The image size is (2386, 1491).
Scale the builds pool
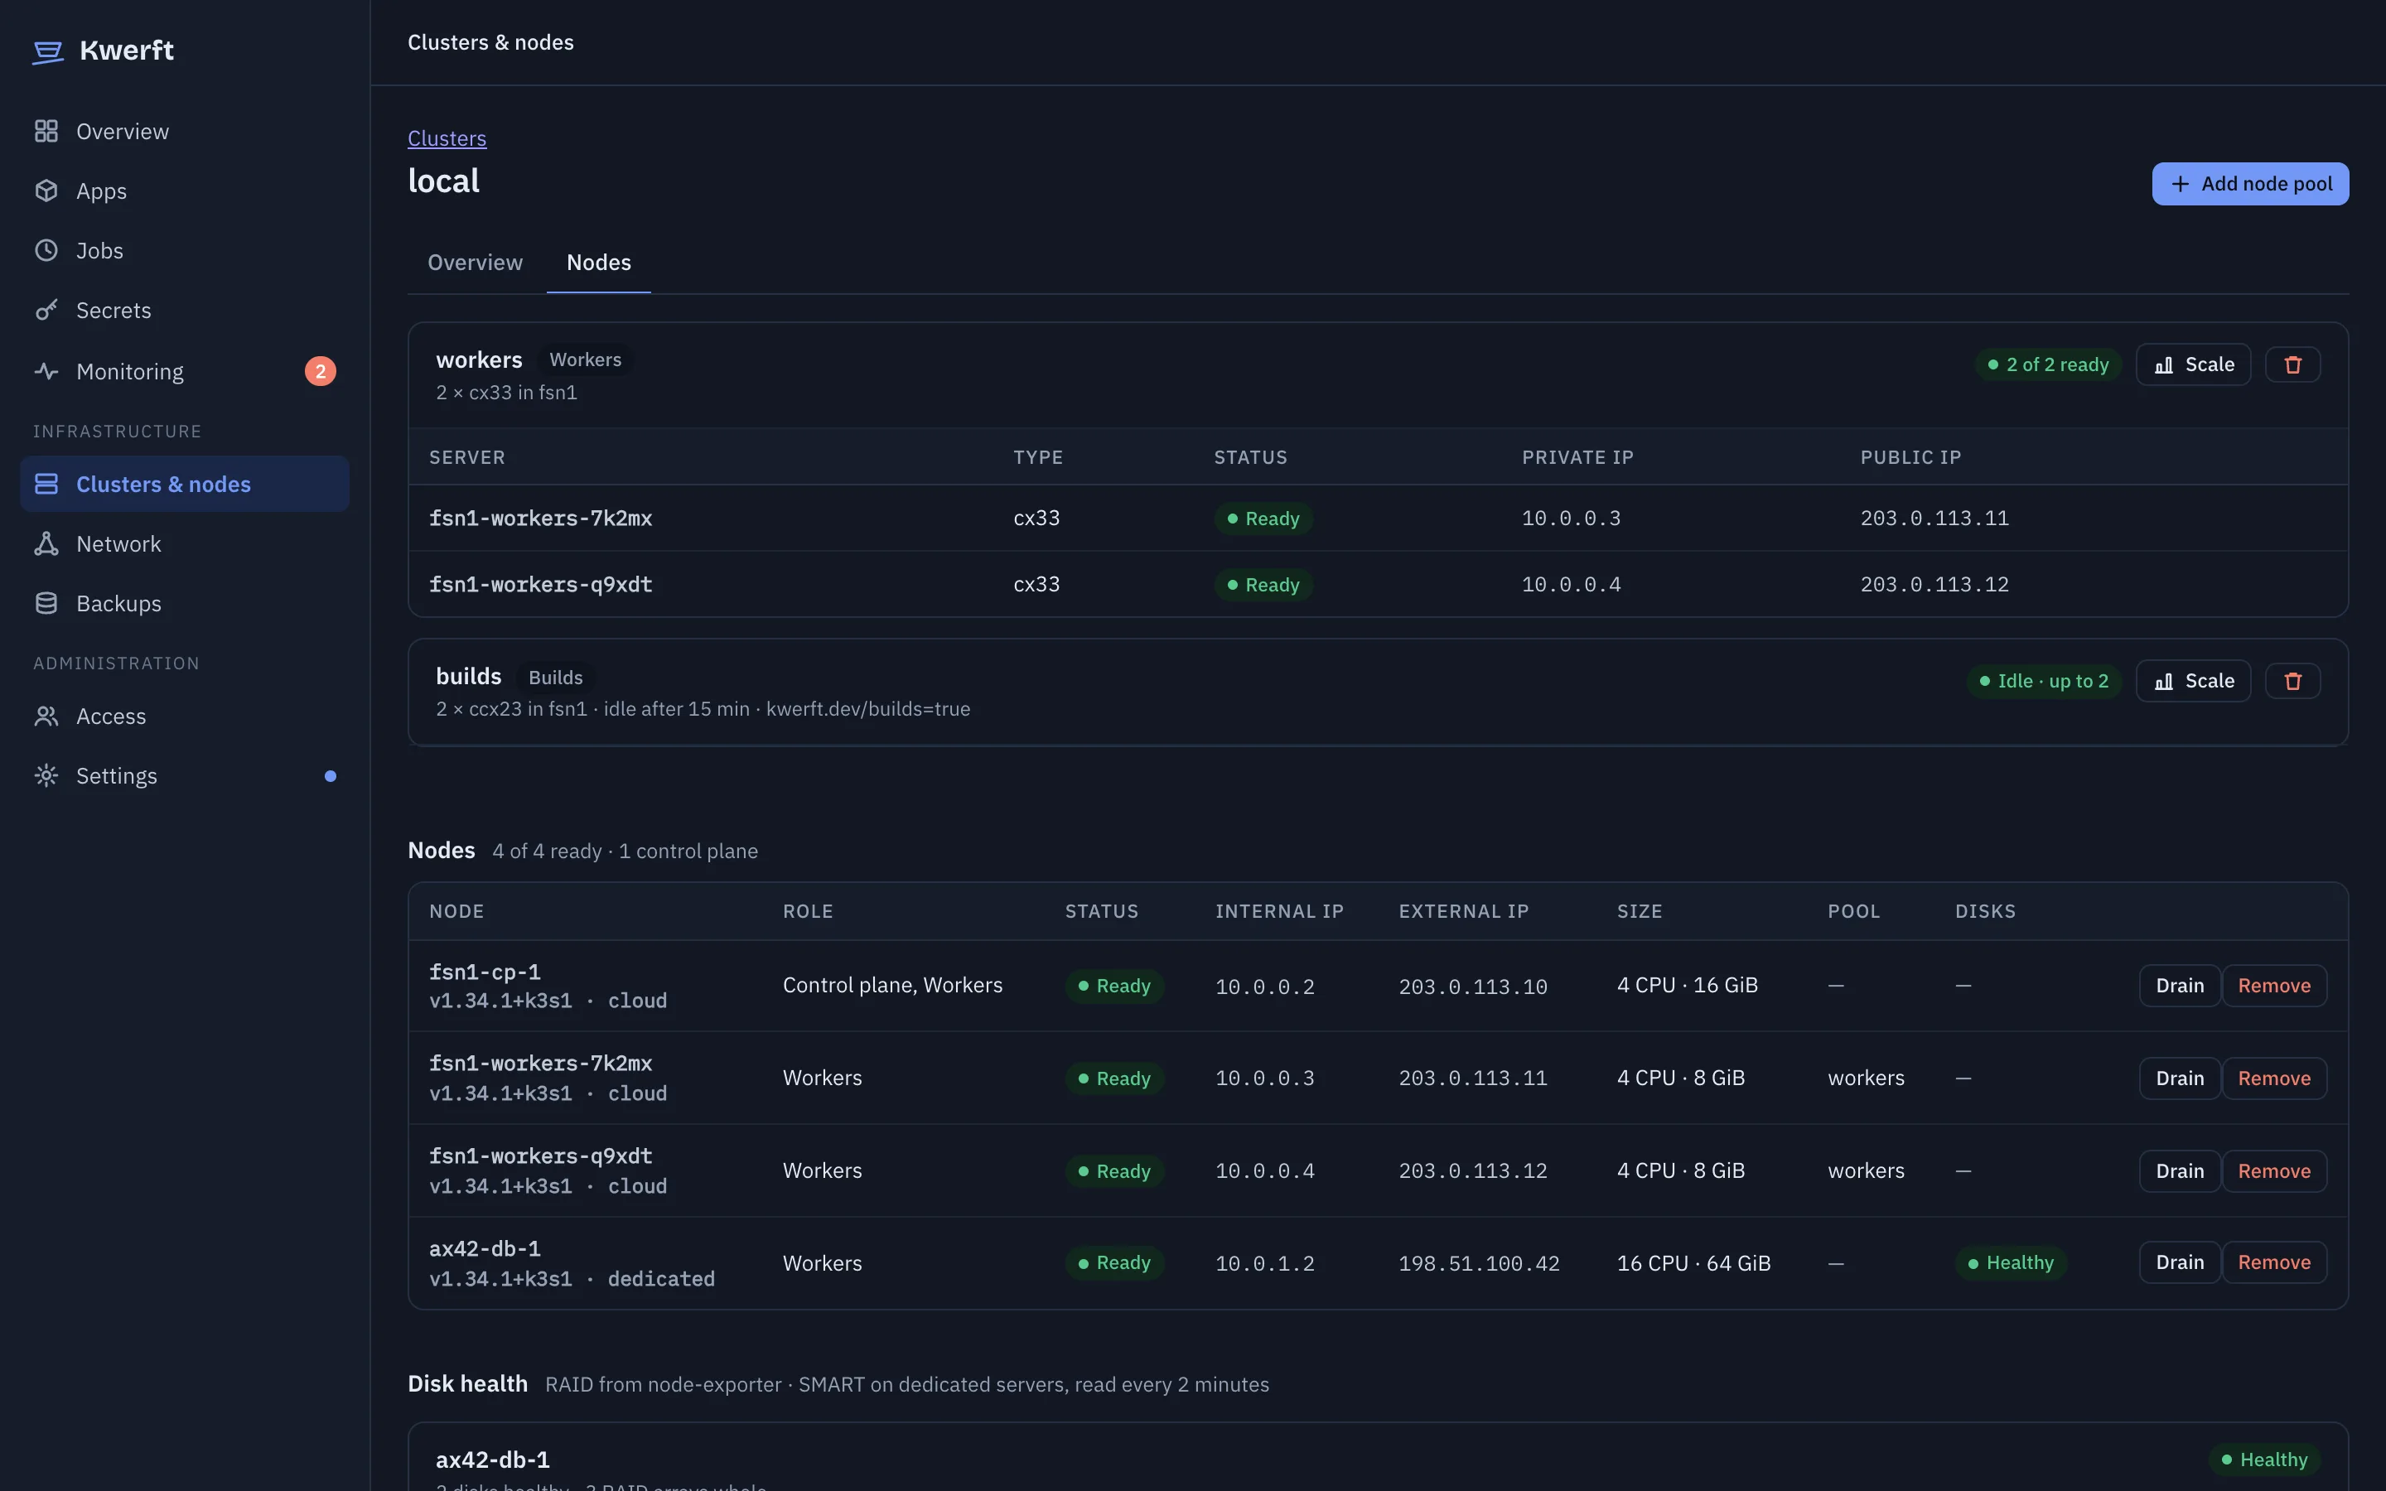click(2193, 682)
